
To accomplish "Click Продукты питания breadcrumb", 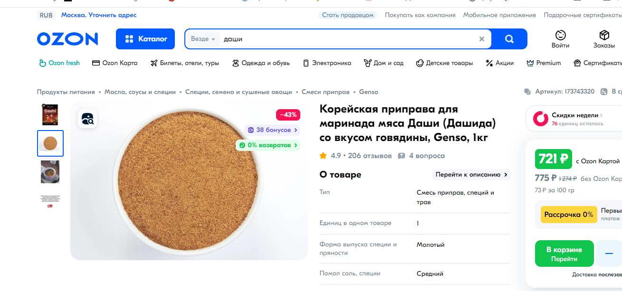I will point(66,92).
